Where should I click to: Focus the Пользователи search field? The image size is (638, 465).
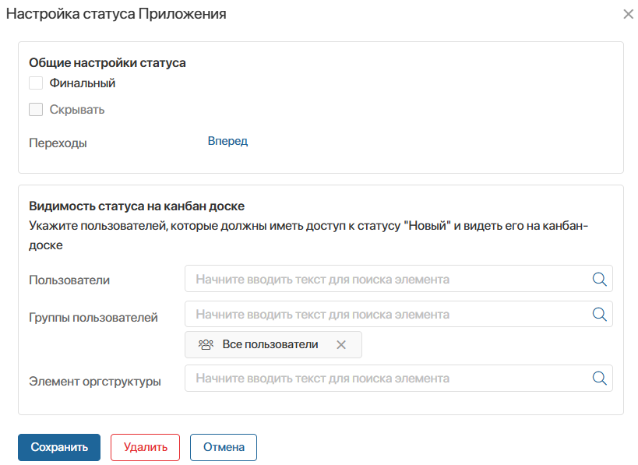coord(399,279)
